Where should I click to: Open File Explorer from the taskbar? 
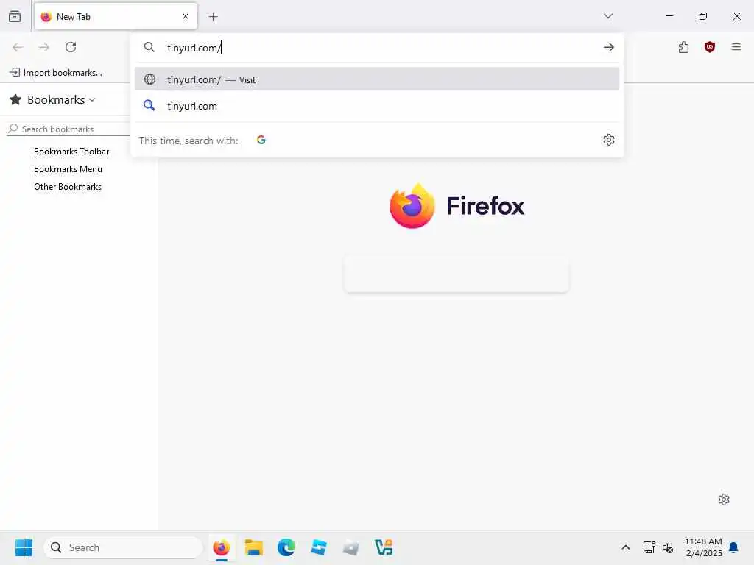tap(254, 547)
